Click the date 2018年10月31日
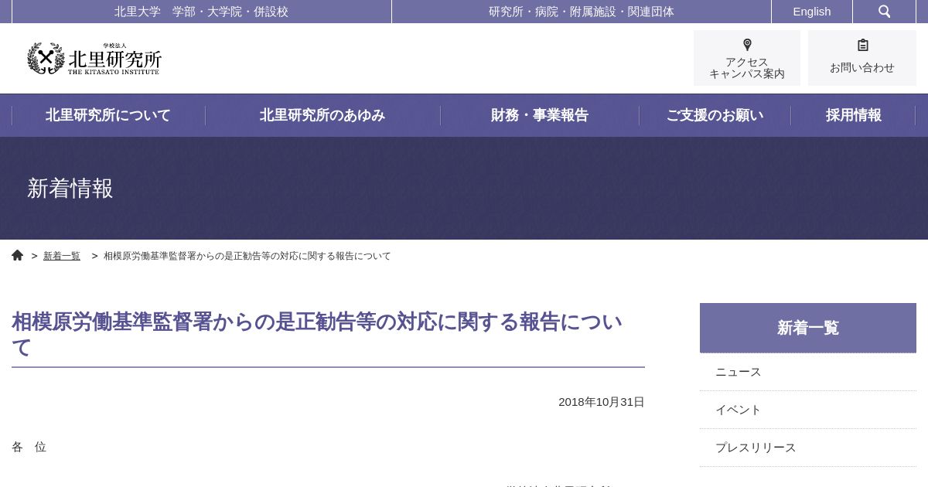This screenshot has height=487, width=928. coord(602,402)
